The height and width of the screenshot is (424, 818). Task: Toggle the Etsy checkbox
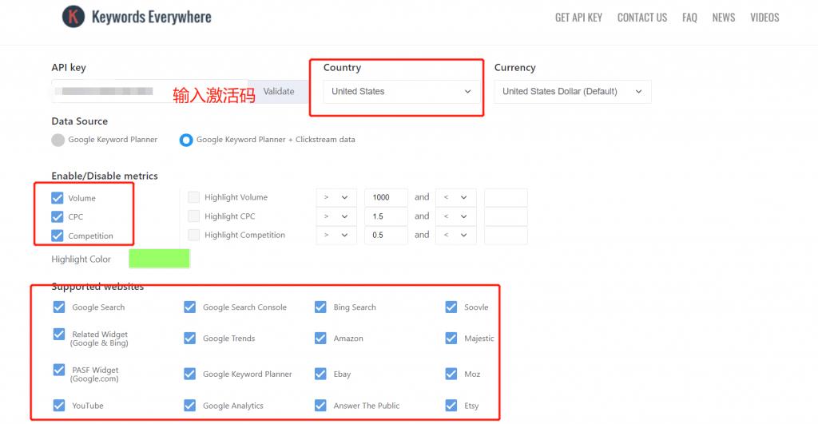click(451, 405)
